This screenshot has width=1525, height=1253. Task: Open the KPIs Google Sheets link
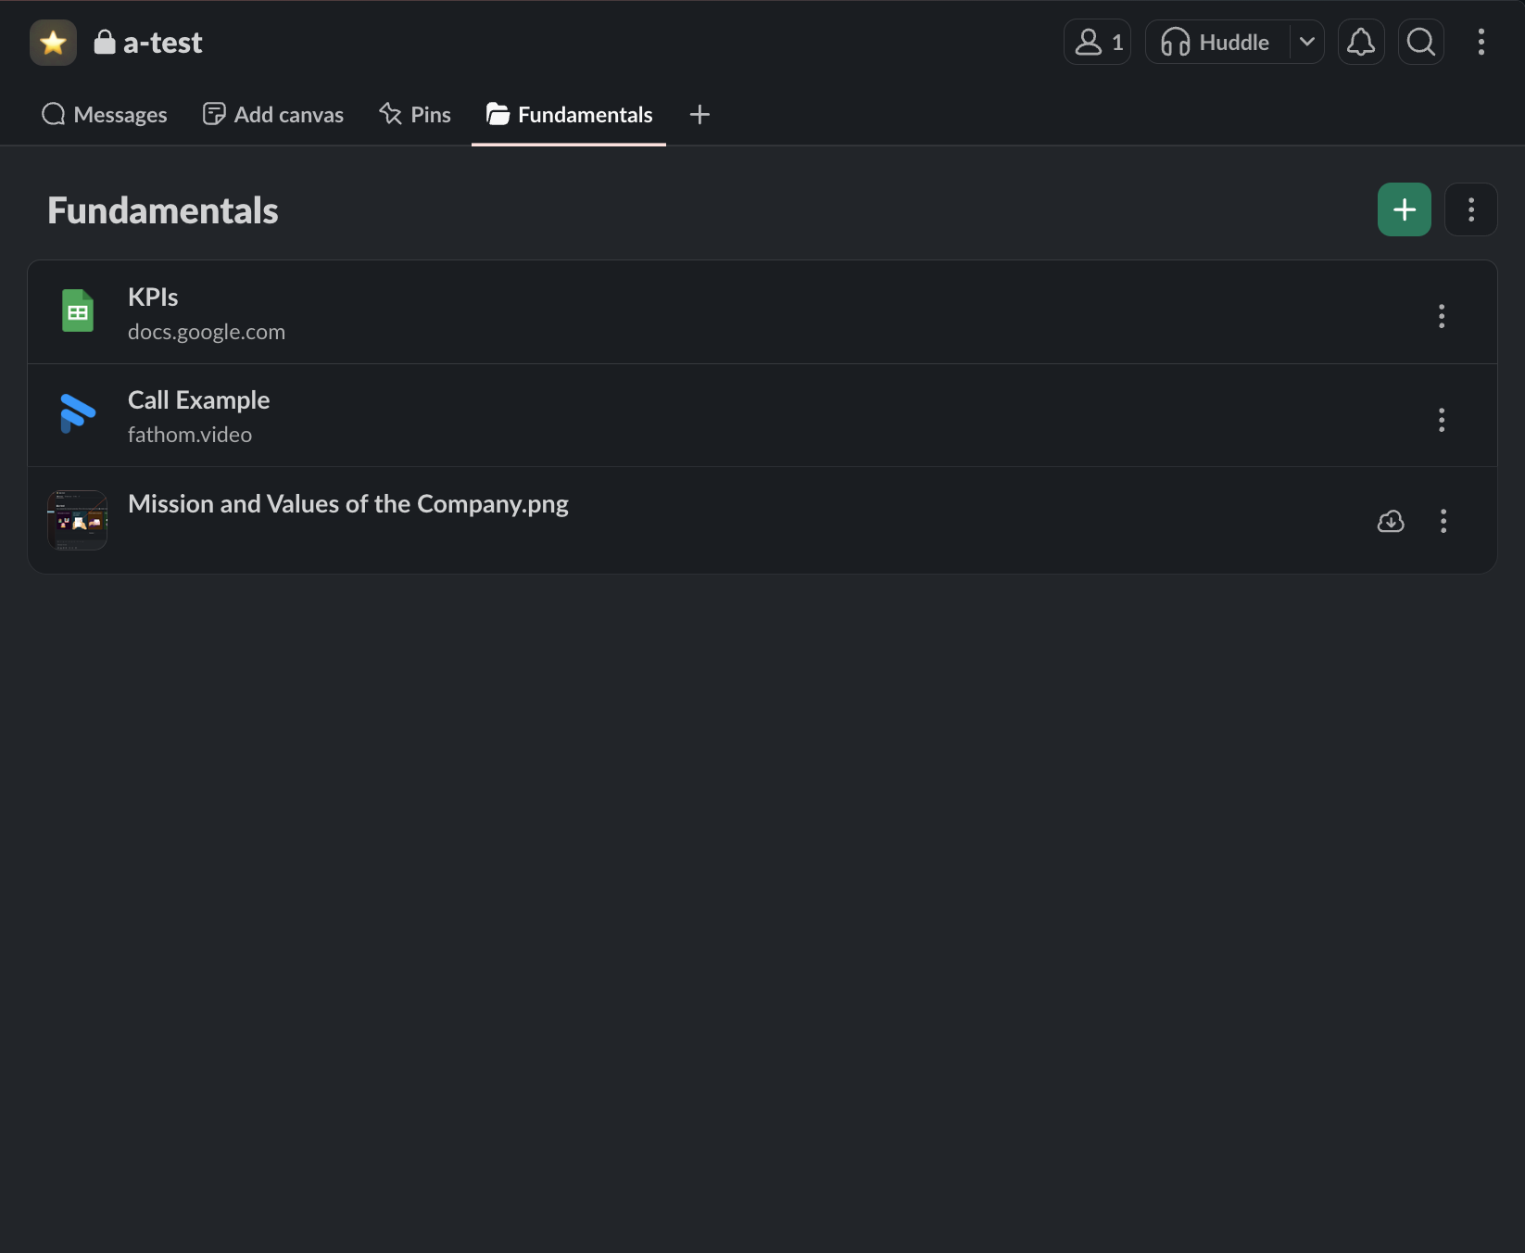point(153,297)
